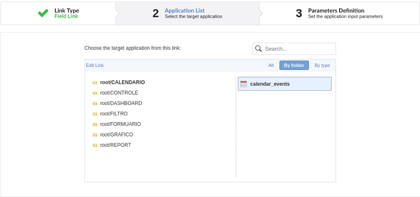Click the root/FORMUARIO folder icon
Image resolution: width=420 pixels, height=197 pixels.
pyautogui.click(x=95, y=125)
